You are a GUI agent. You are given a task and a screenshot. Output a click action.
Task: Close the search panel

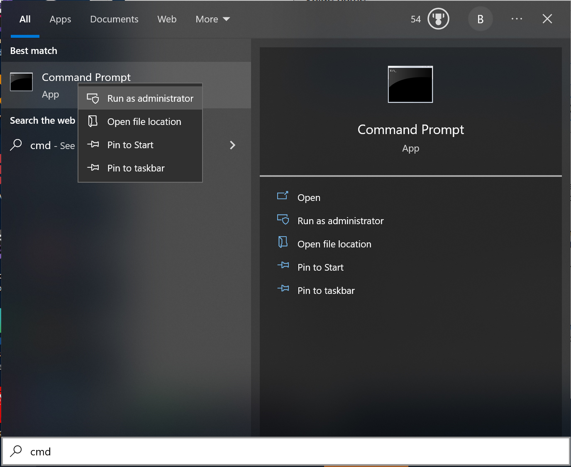pyautogui.click(x=547, y=19)
